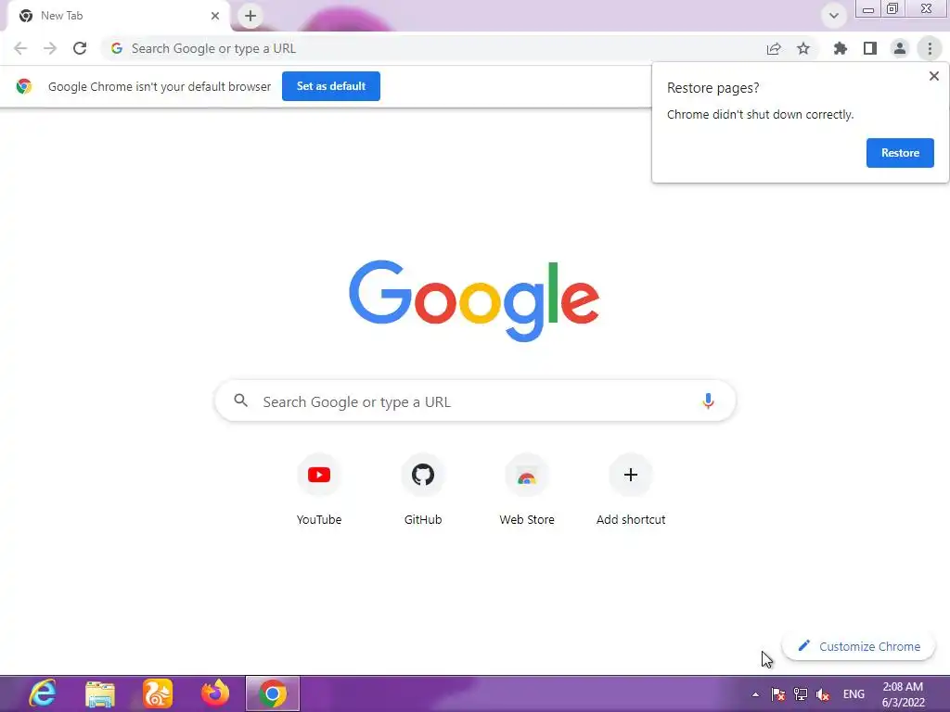The image size is (950, 712).
Task: Dismiss the Restore pages popup
Action: coord(933,76)
